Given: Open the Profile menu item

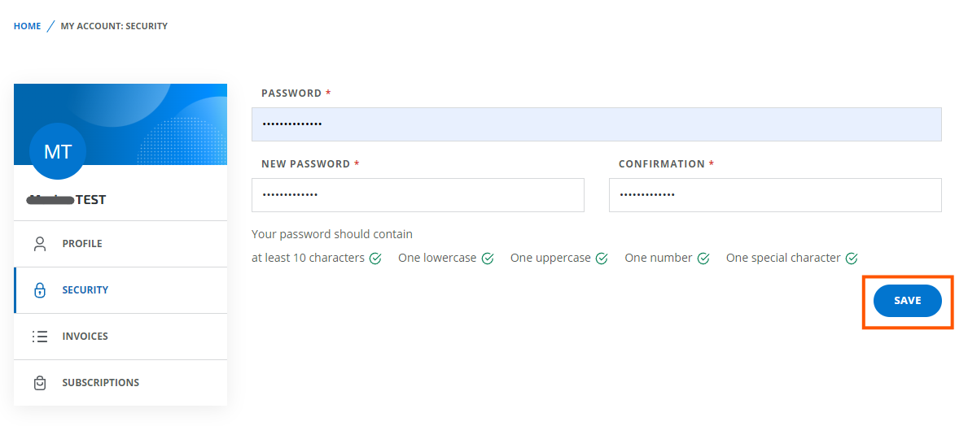Looking at the screenshot, I should coord(82,244).
